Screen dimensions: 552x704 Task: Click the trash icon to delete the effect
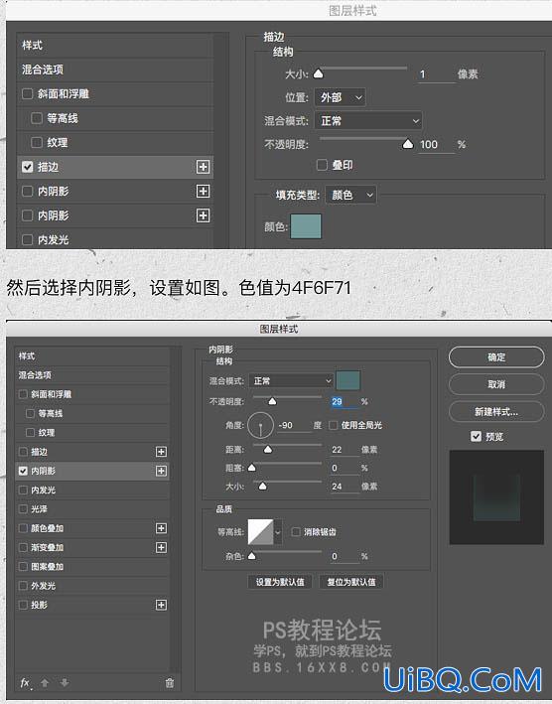(169, 683)
